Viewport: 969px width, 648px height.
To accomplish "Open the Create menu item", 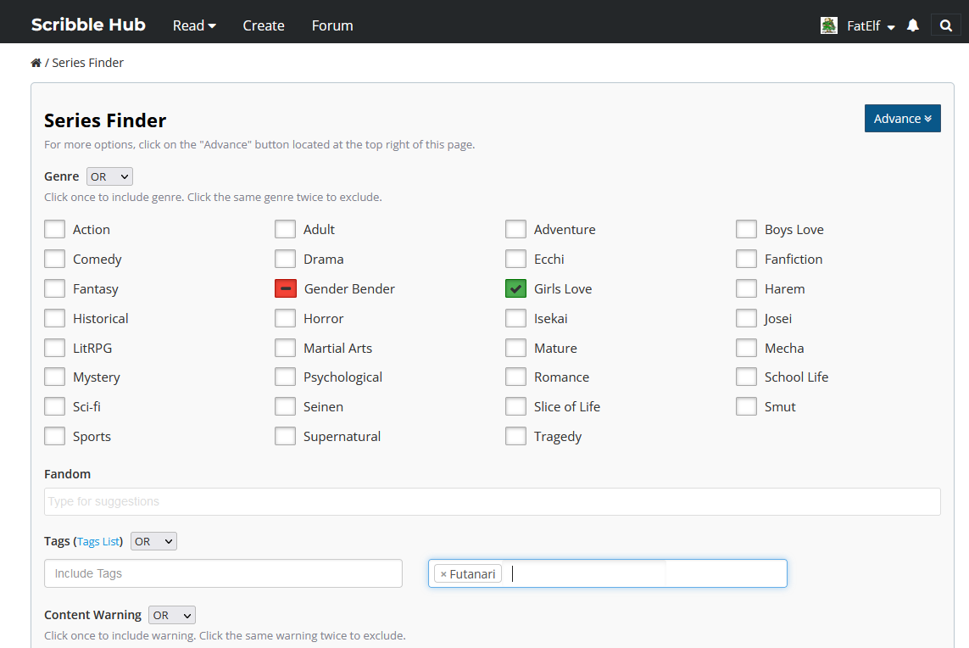I will click(x=264, y=25).
